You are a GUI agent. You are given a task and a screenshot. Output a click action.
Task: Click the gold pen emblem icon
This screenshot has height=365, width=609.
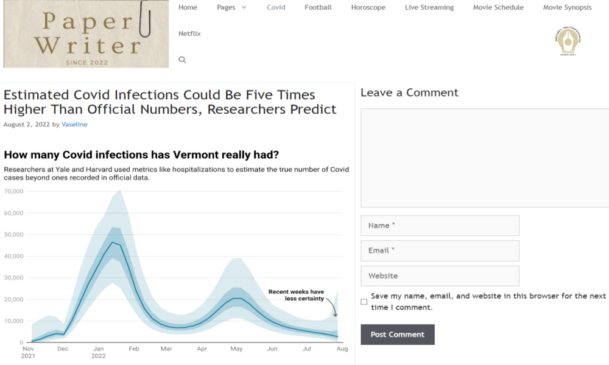coord(568,42)
